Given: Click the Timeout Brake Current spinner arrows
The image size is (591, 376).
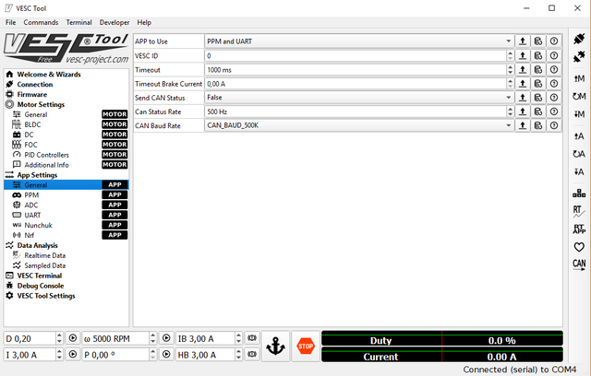Looking at the screenshot, I should (511, 84).
